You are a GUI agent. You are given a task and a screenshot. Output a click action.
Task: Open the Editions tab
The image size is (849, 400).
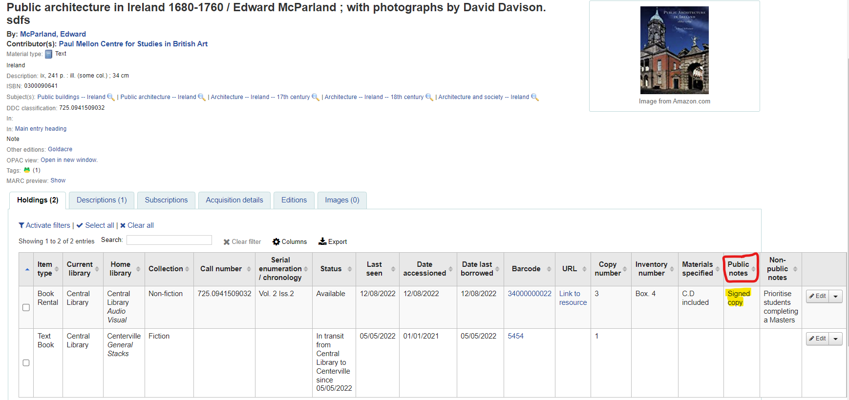point(294,200)
